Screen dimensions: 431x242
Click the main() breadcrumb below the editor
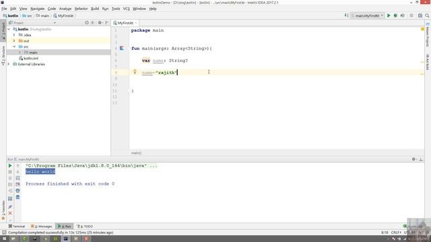136,153
